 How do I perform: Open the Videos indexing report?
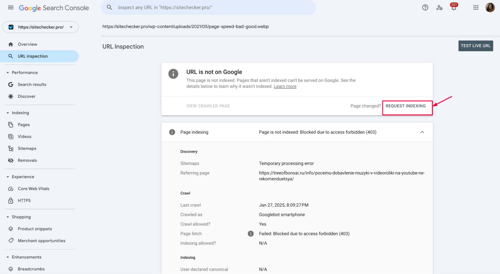[40, 136]
